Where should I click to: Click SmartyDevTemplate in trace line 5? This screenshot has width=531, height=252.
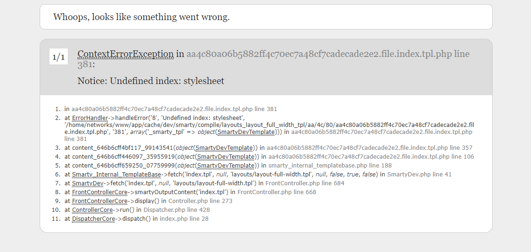tap(226, 165)
